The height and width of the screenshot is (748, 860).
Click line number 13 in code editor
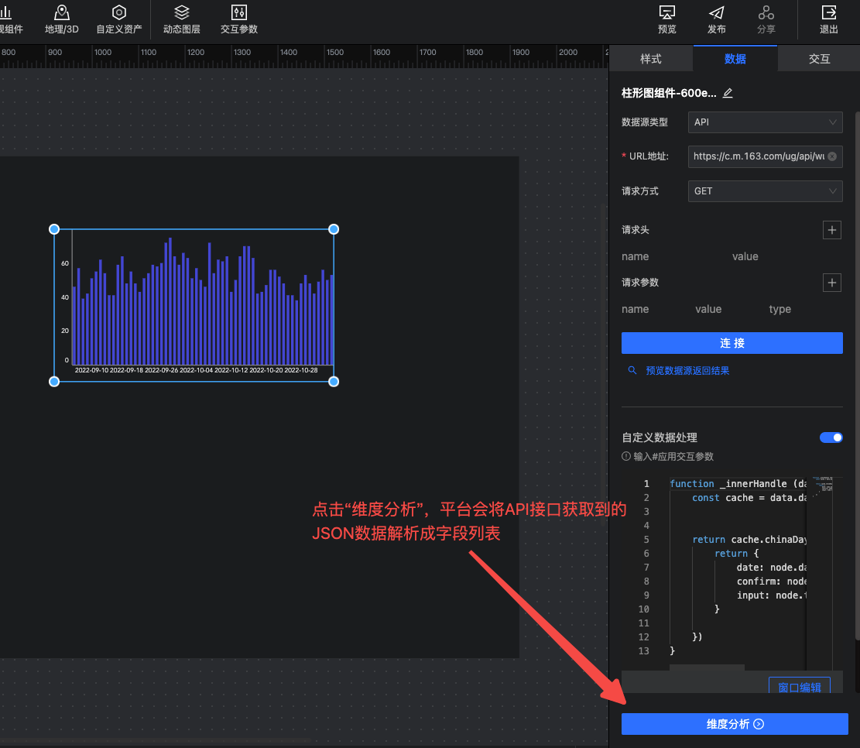point(643,651)
